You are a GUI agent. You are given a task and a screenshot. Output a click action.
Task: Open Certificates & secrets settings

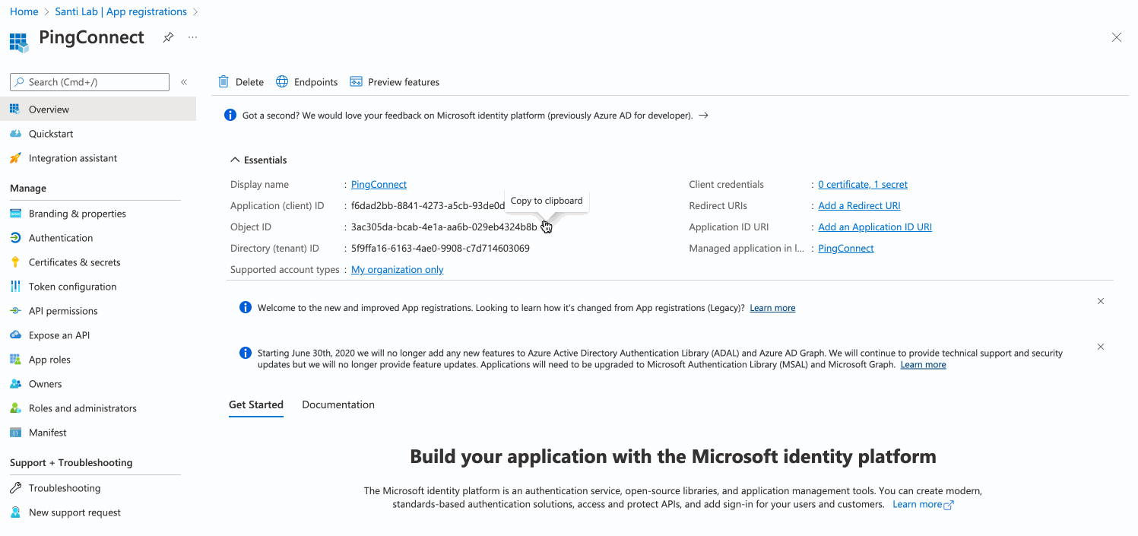(x=74, y=262)
